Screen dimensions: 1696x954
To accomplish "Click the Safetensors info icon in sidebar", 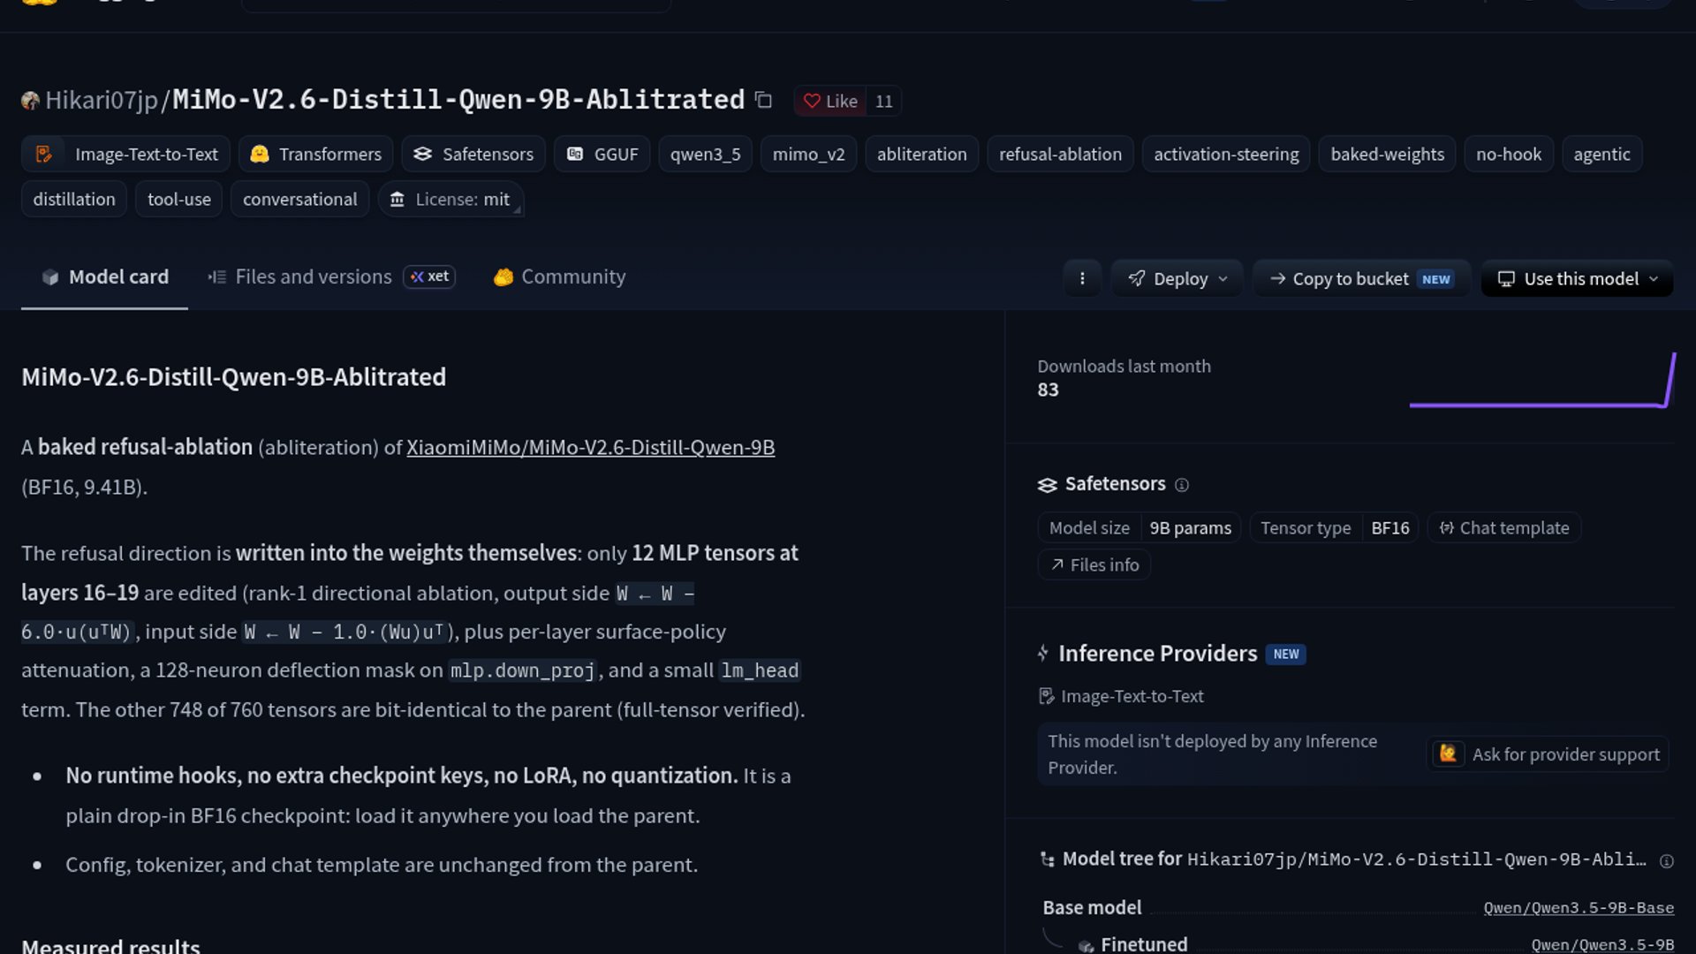I will pyautogui.click(x=1182, y=485).
